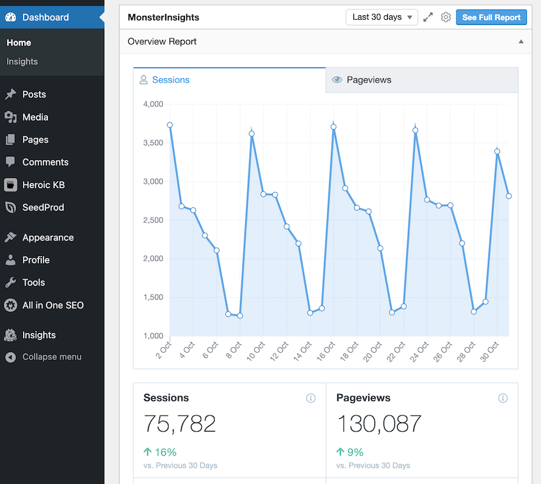Open Tools menu label

point(33,282)
